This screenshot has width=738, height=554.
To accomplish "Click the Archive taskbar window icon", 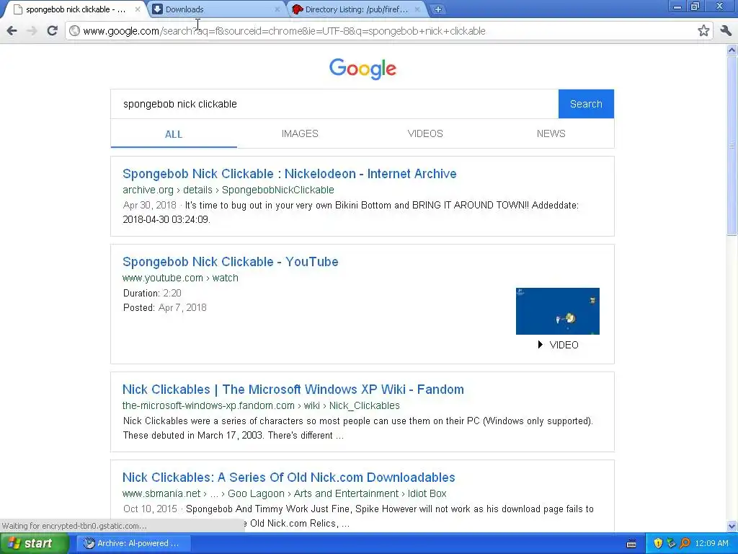I will (x=89, y=543).
